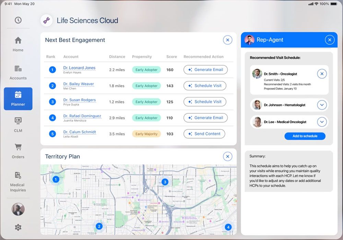The width and height of the screenshot is (343, 240).
Task: Click Send Content for Dr. Calum Schmidt
Action: 204,134
